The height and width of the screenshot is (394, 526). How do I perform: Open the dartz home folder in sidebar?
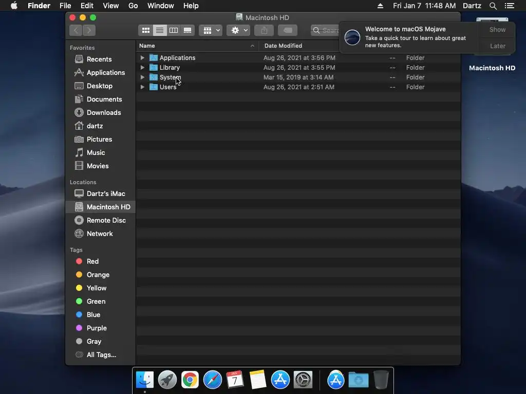(x=95, y=126)
